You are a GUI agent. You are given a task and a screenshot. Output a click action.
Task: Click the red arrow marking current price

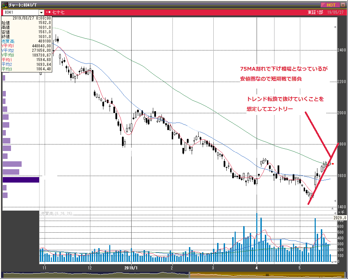pos(332,164)
